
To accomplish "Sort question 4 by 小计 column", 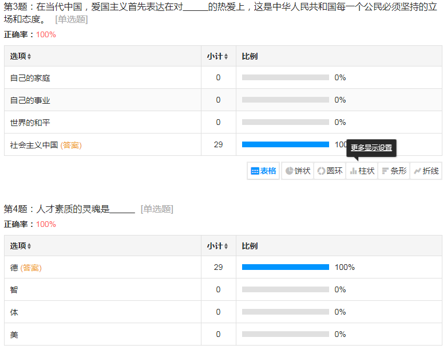I will [217, 246].
